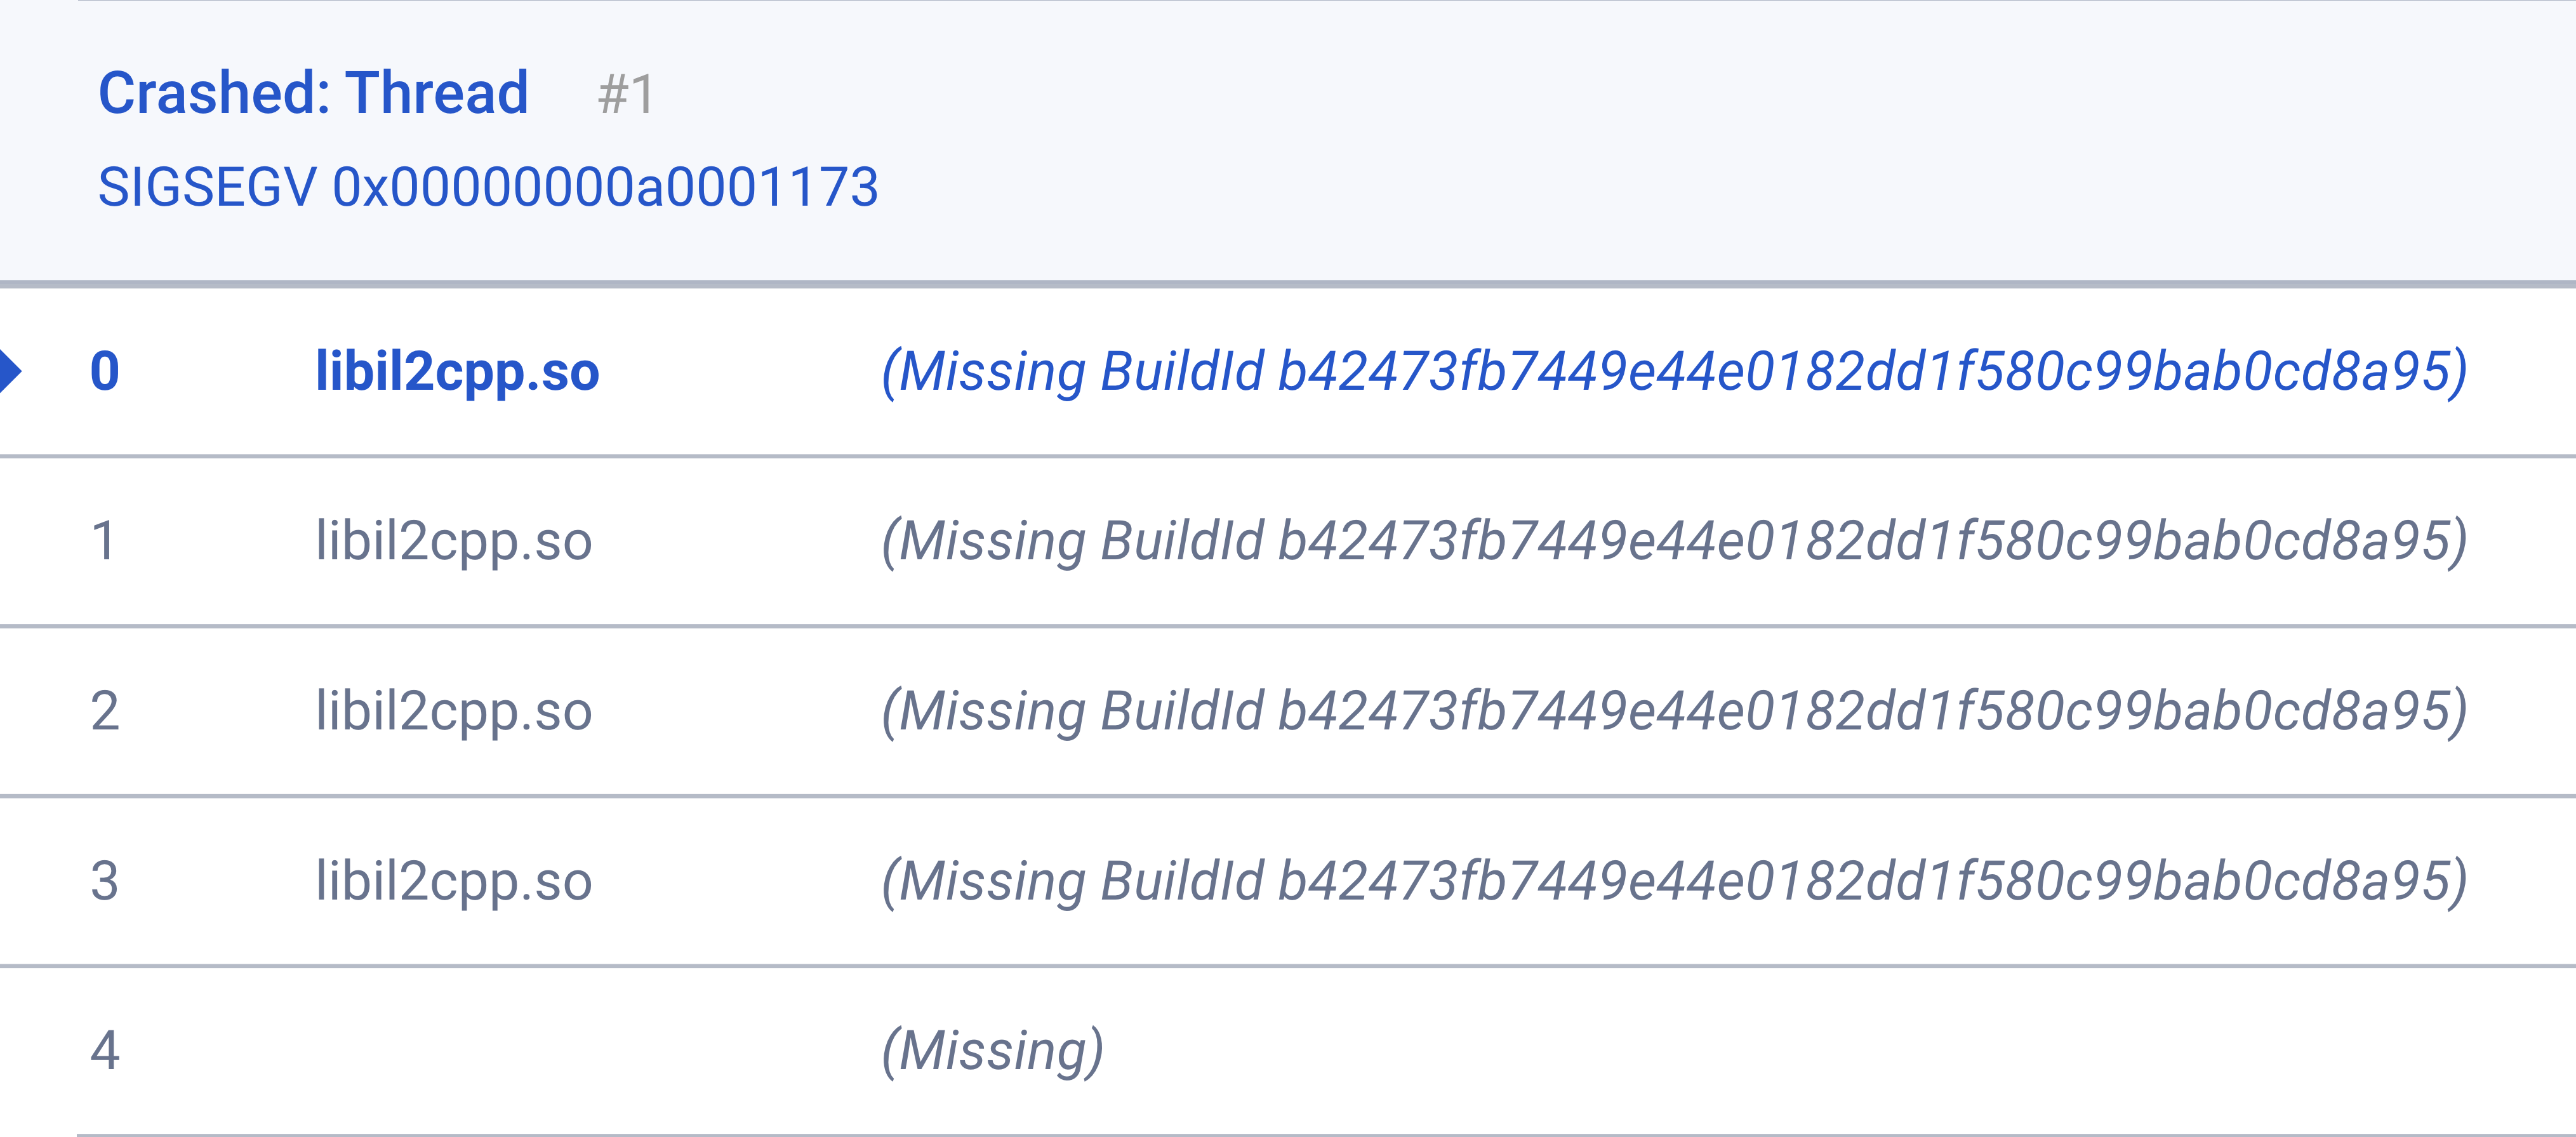The image size is (2576, 1137).
Task: Select stack frame number 3
Action: (x=105, y=881)
